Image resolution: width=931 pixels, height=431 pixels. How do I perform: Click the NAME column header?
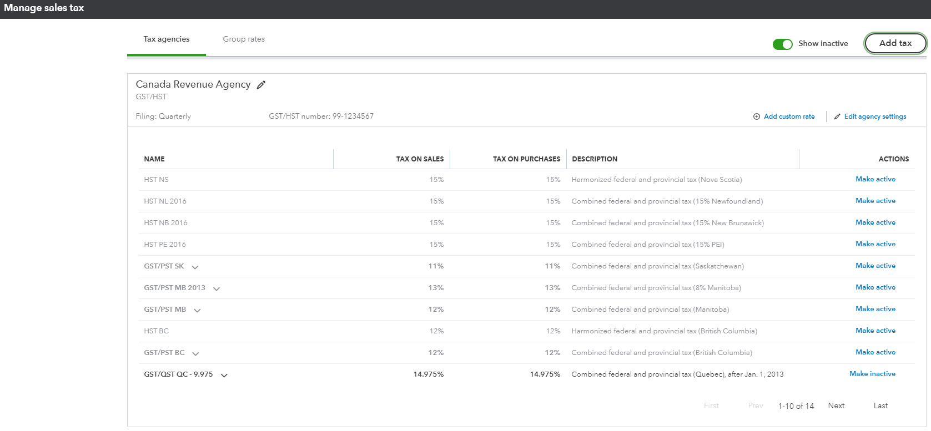coord(154,159)
